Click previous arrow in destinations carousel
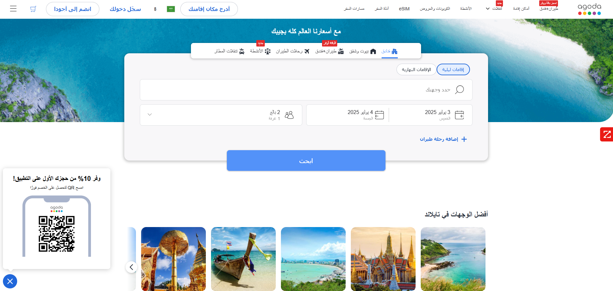Image resolution: width=613 pixels, height=291 pixels. (x=131, y=267)
